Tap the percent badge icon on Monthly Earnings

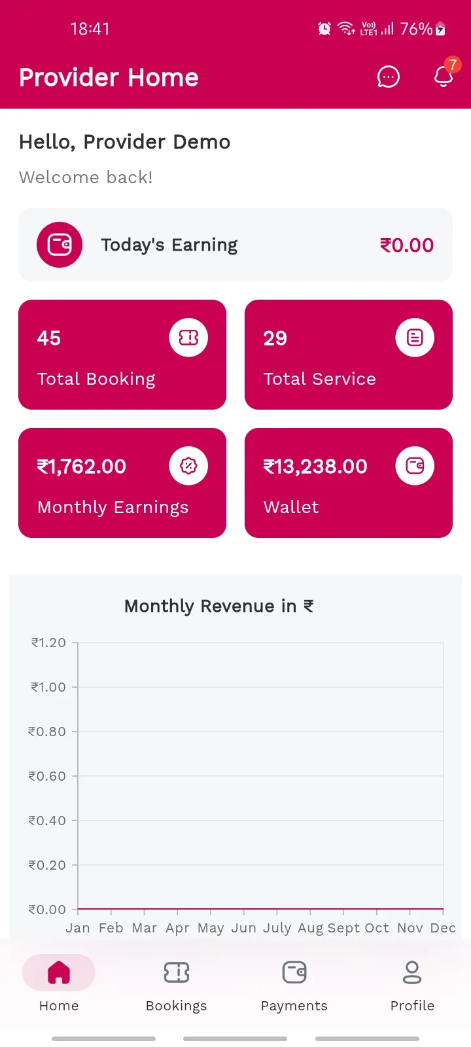pyautogui.click(x=188, y=466)
